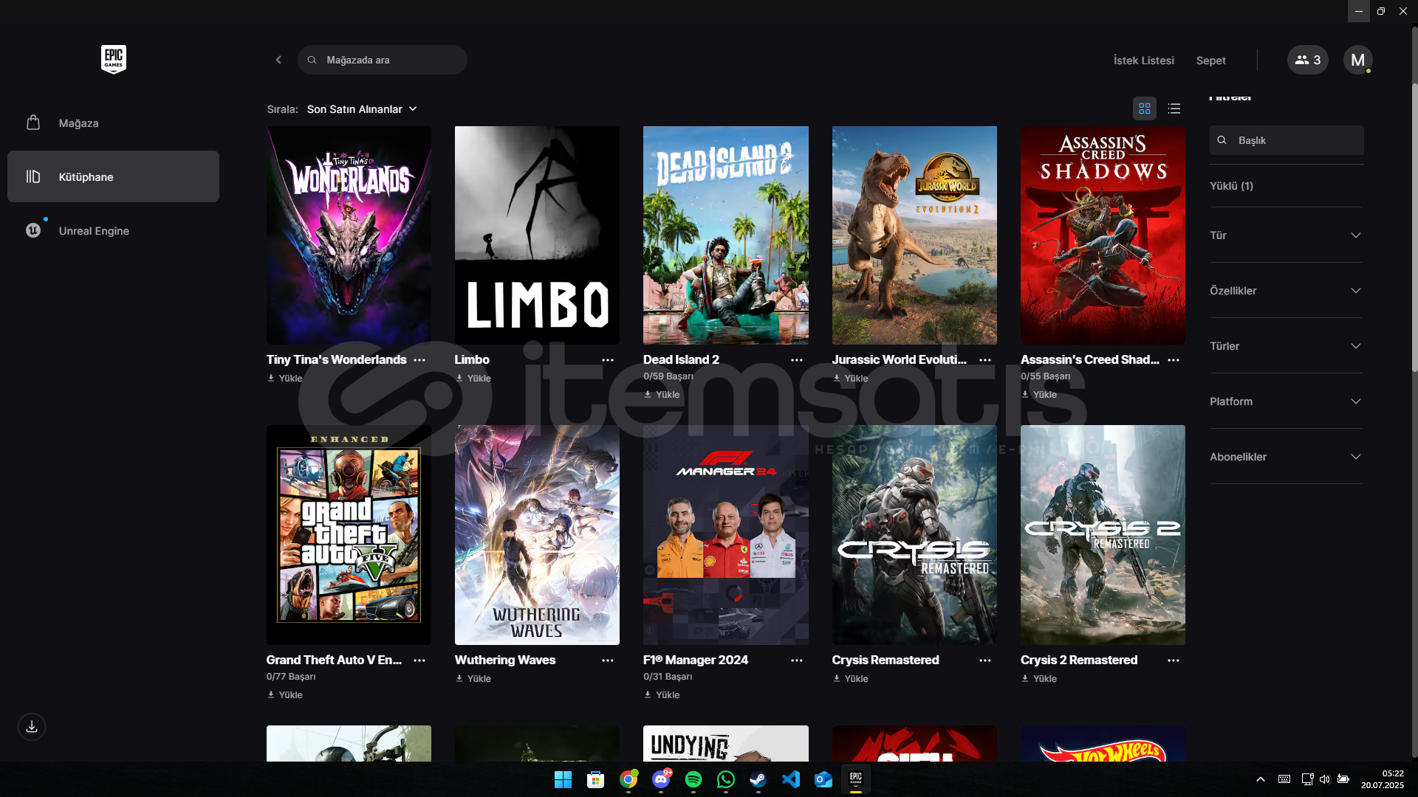
Task: Filter by Yüklü (1)
Action: pos(1231,186)
